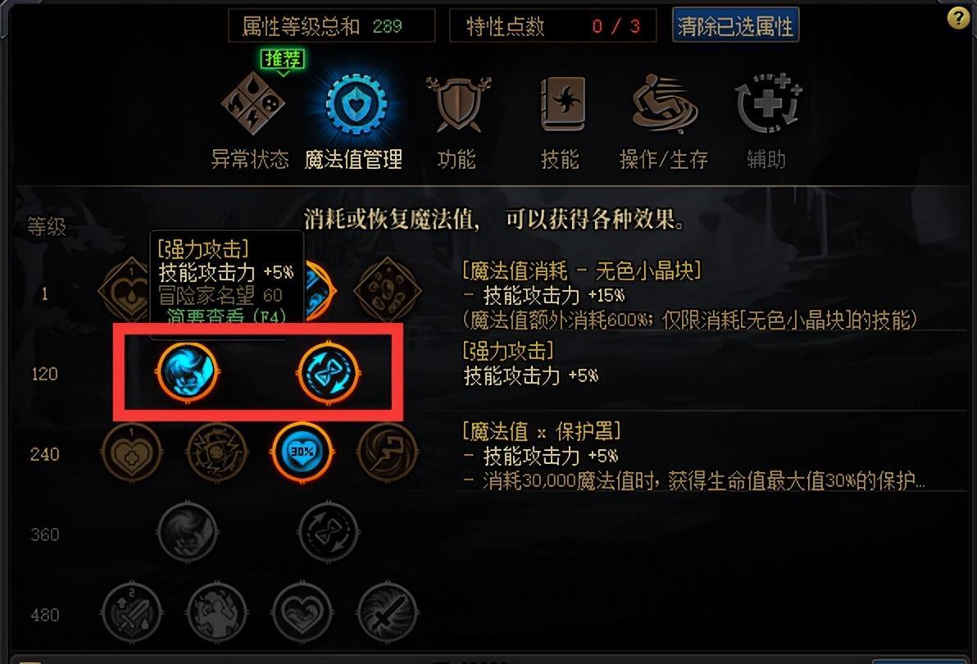
Task: Choose the locked level 360 hourglass trait
Action: click(x=329, y=533)
